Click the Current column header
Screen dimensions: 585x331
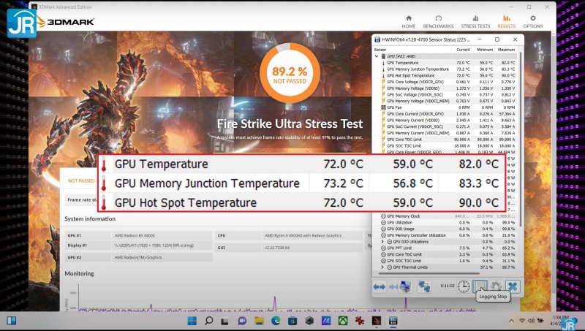pyautogui.click(x=463, y=50)
